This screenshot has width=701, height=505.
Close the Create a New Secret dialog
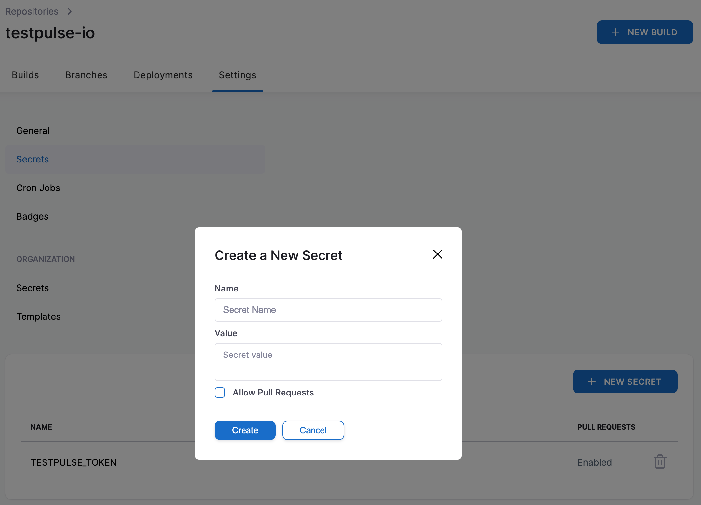pyautogui.click(x=437, y=254)
